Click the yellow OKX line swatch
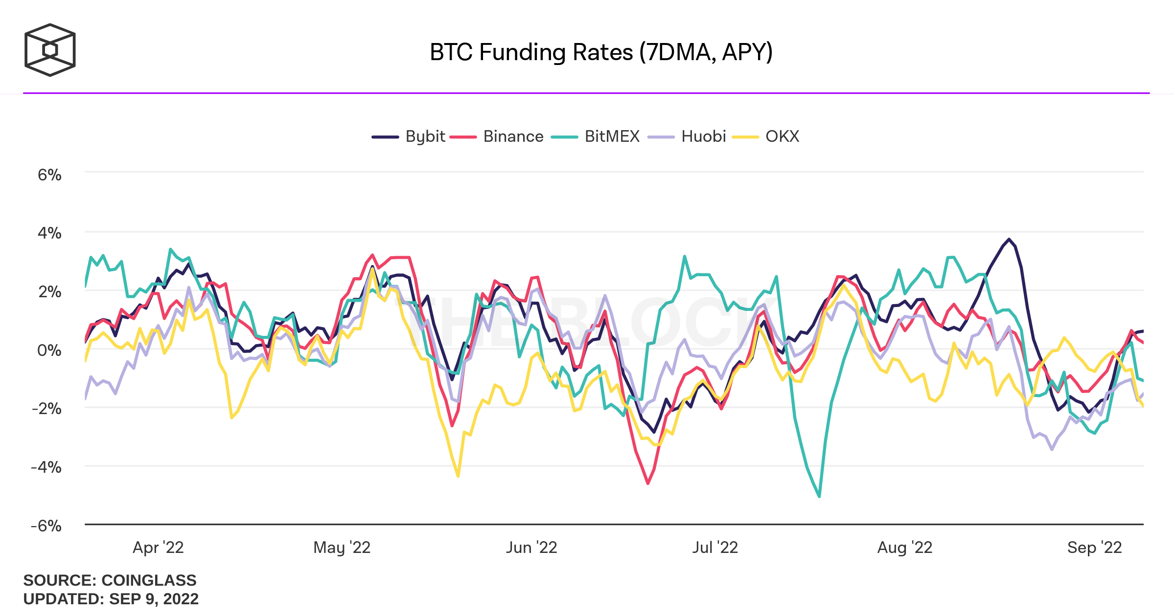 coord(745,137)
